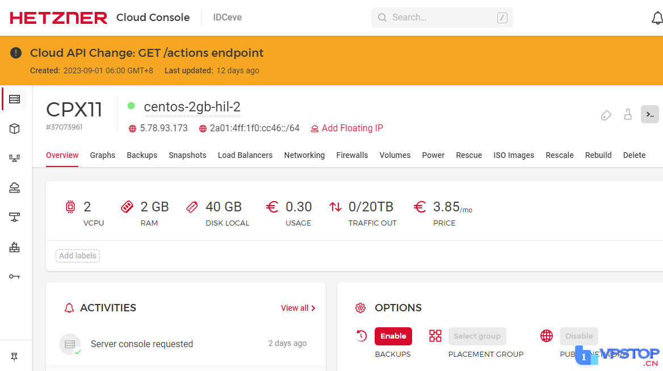Click the Add labels field
This screenshot has height=371, width=663.
[78, 256]
